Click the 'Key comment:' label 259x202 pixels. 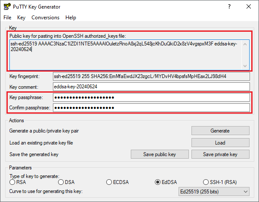point(24,87)
